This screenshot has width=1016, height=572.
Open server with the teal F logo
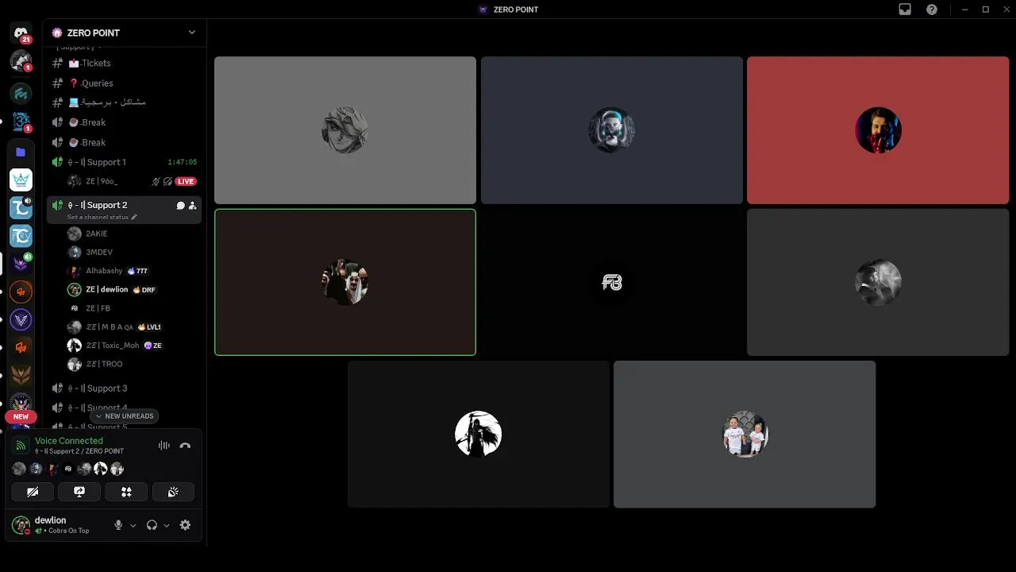click(x=21, y=94)
